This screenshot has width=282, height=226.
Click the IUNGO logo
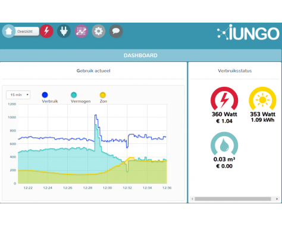pos(248,32)
